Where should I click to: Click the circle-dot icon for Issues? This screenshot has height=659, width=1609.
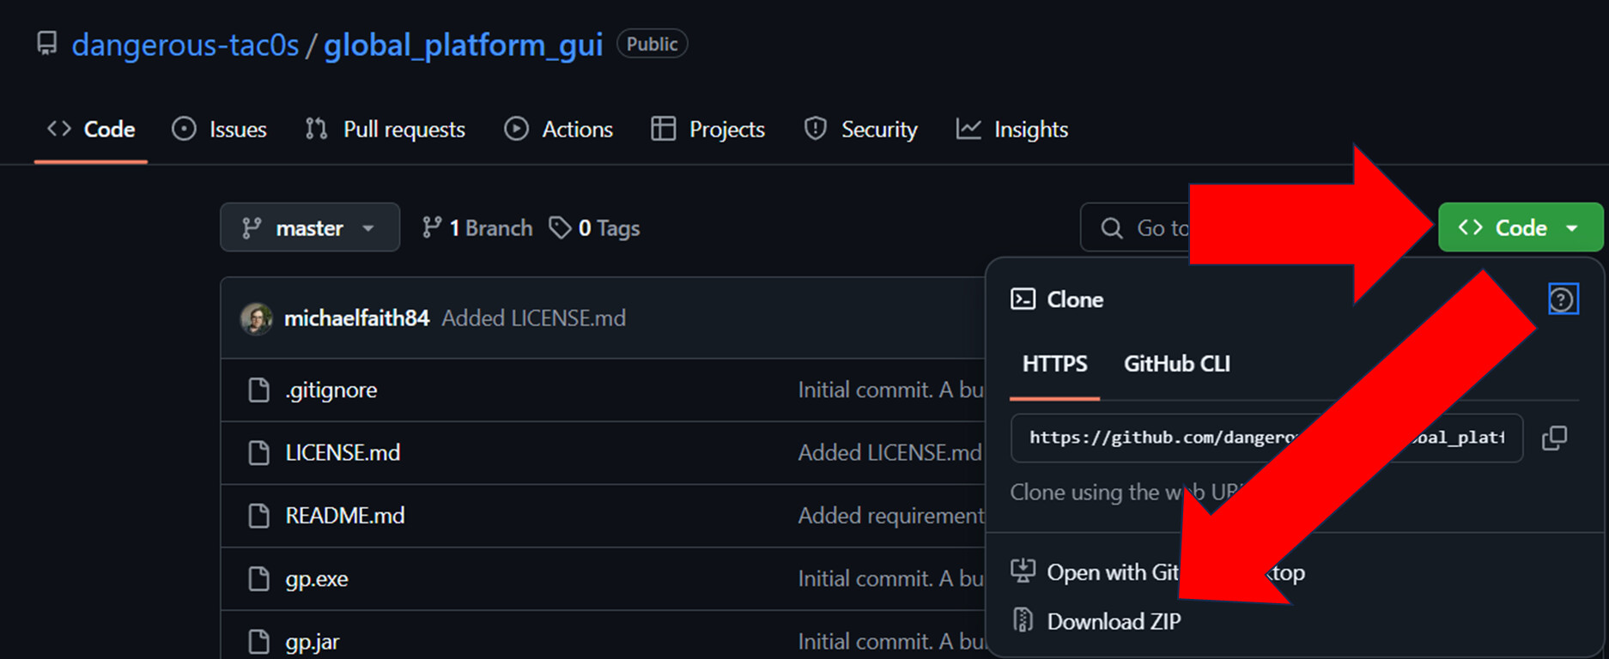click(x=184, y=129)
